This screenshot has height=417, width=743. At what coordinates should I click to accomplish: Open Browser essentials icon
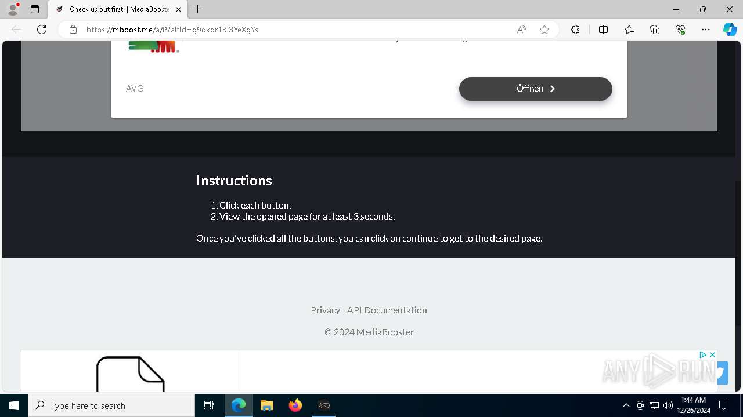point(680,30)
